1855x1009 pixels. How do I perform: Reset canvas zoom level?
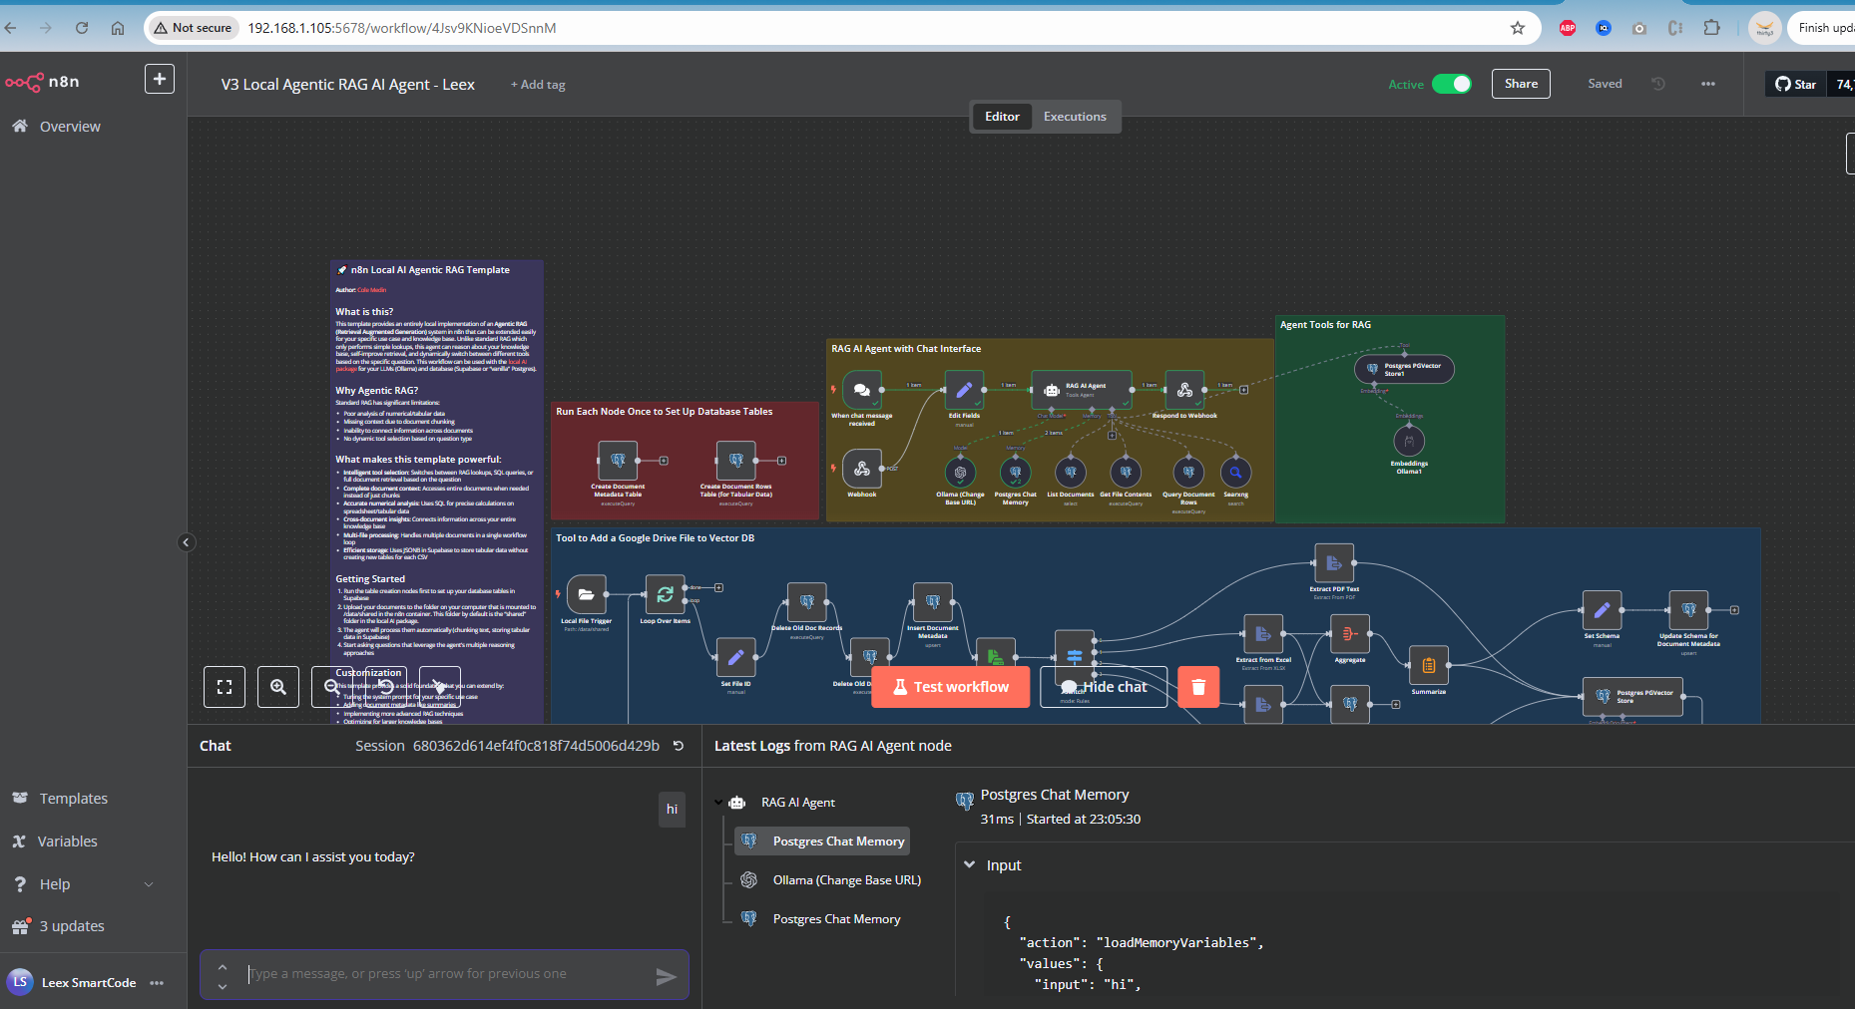(385, 687)
